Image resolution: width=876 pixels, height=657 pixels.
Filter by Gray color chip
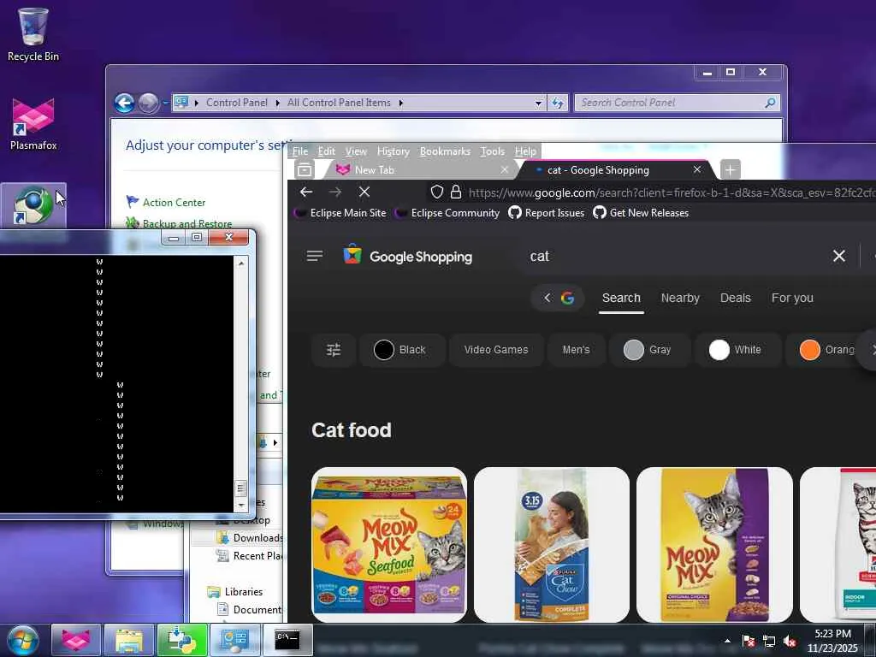(x=648, y=350)
